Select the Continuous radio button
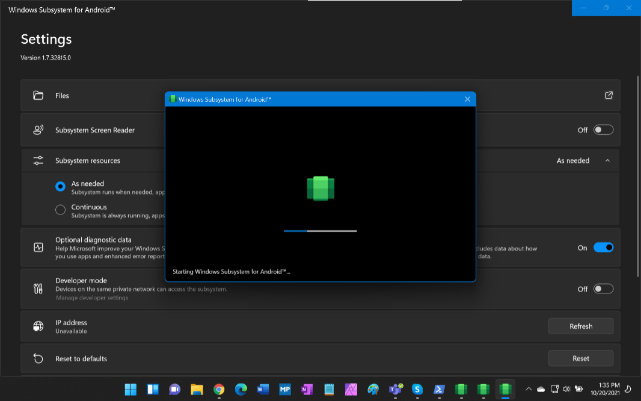 point(60,210)
